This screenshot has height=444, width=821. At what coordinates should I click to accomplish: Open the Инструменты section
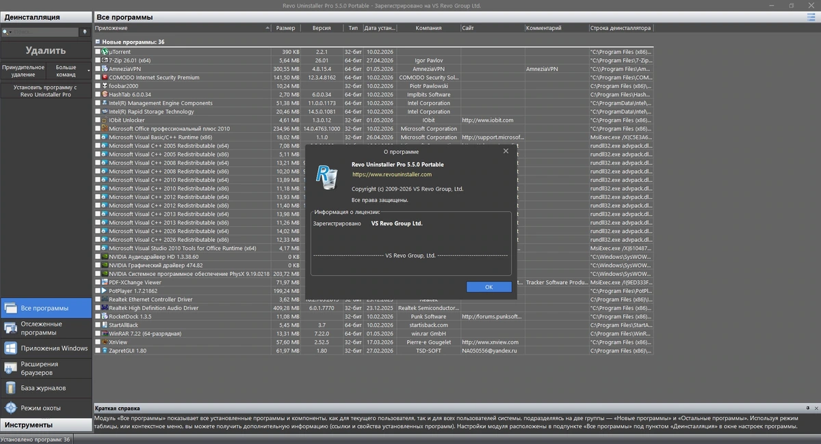click(x=46, y=425)
